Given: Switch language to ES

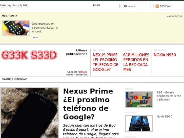Looking at the screenshot, I should tap(99, 5).
